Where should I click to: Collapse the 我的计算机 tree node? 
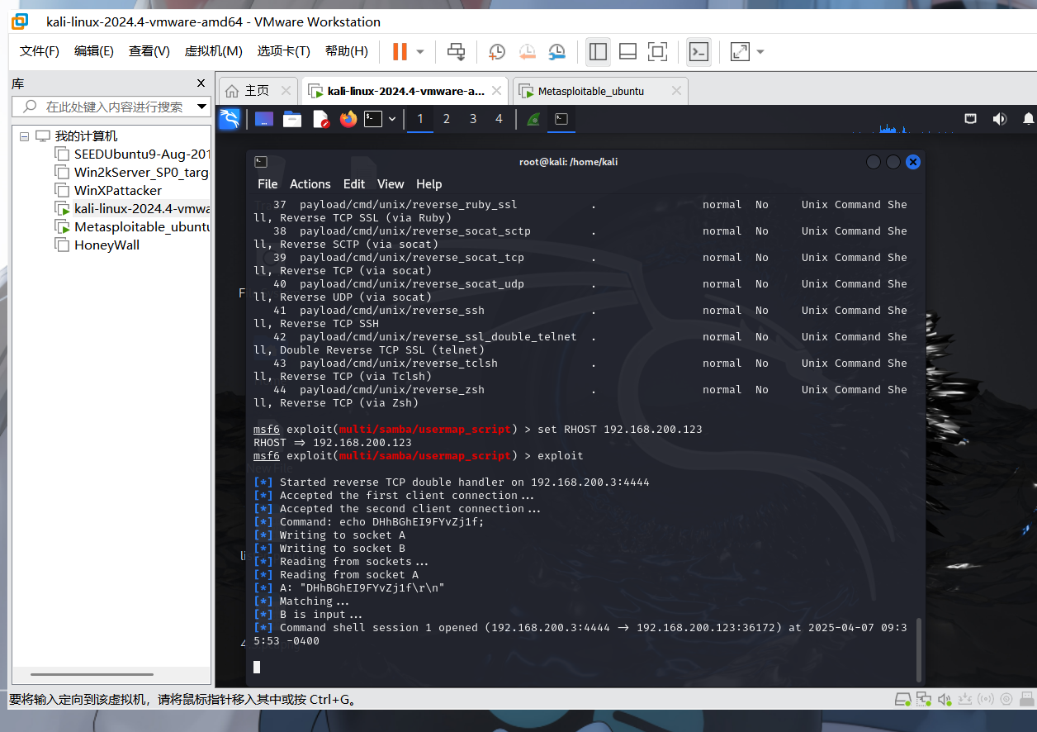click(x=24, y=136)
